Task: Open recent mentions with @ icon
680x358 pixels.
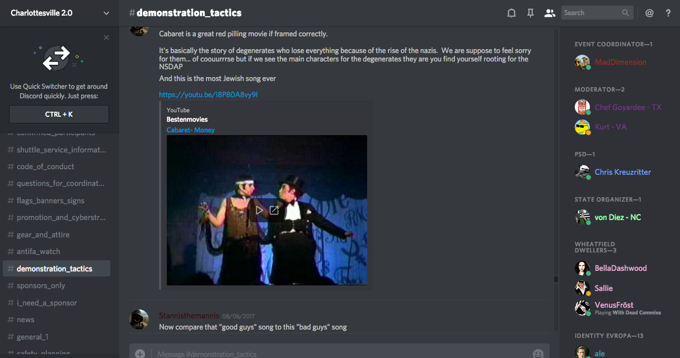Action: [649, 13]
